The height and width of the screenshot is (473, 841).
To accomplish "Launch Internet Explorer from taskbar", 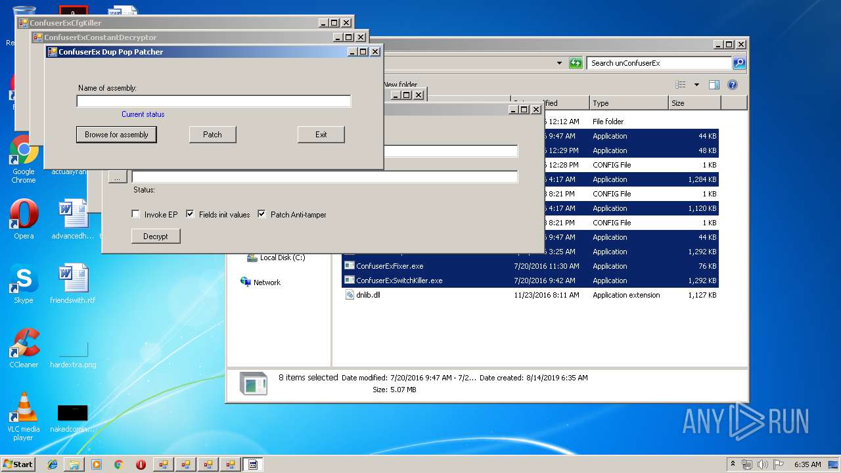I will click(x=53, y=464).
